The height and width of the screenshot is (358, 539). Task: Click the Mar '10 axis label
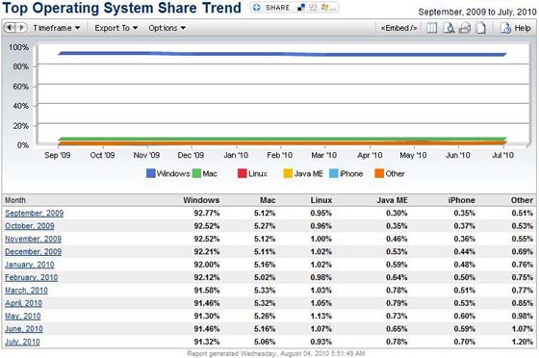point(323,155)
